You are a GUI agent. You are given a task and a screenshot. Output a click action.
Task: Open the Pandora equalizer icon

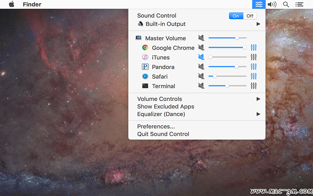(254, 67)
